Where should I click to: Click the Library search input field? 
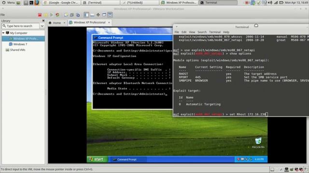tap(20, 26)
